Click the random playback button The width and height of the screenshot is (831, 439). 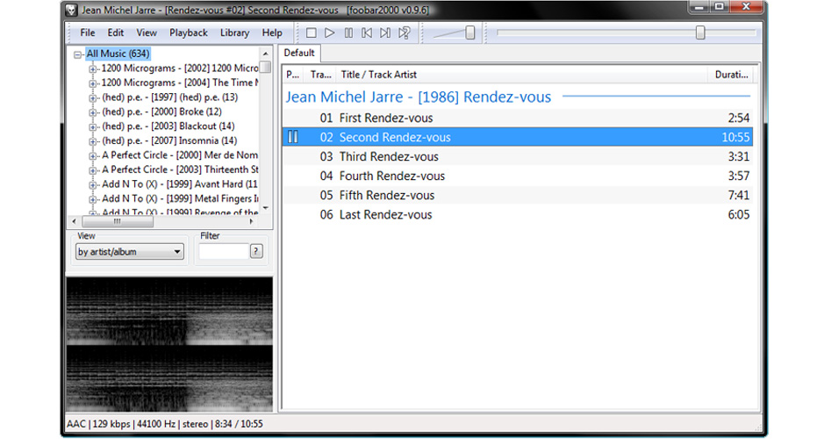coord(405,32)
